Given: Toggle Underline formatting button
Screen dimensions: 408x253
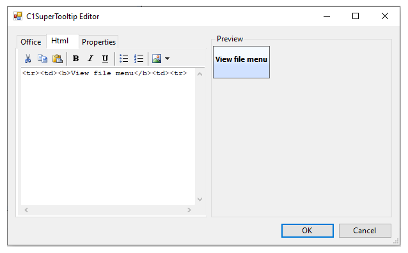Looking at the screenshot, I should click(x=105, y=59).
